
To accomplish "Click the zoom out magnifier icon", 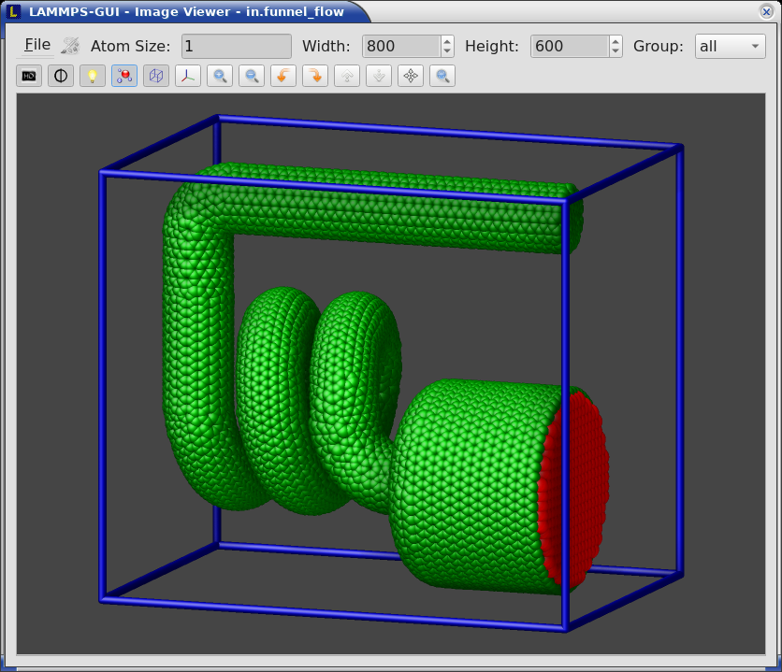I will tap(252, 77).
